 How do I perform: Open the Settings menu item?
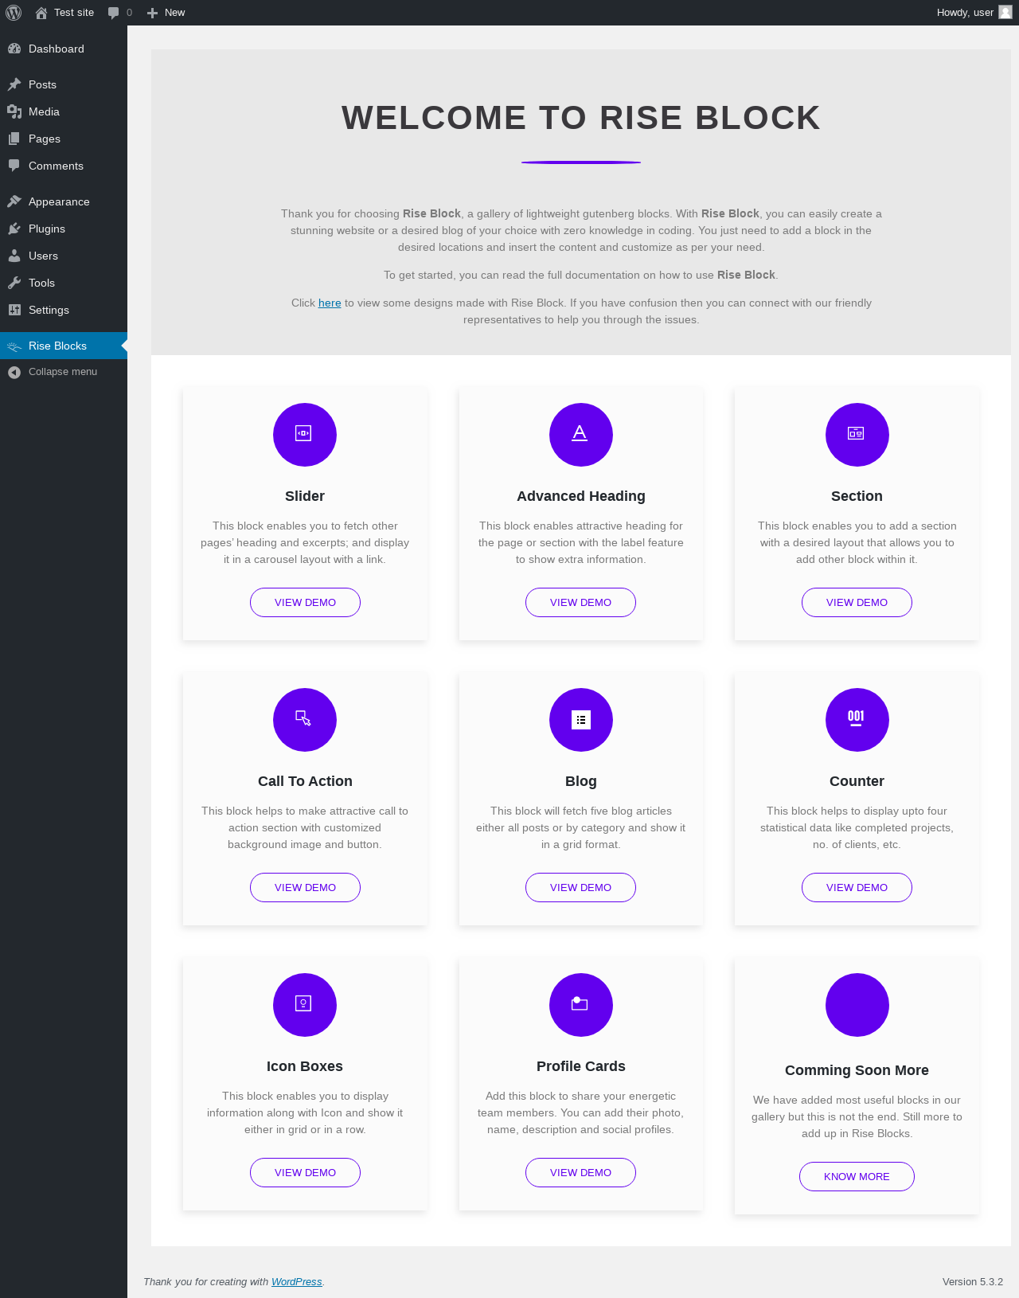64,310
